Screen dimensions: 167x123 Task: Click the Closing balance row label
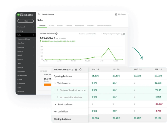coord(62,119)
